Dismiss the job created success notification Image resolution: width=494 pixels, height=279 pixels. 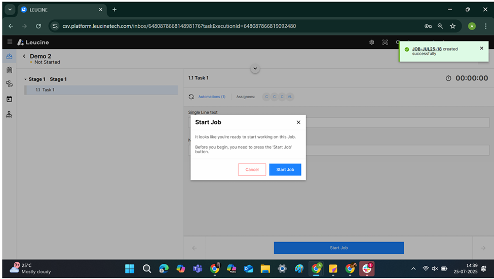tap(481, 49)
